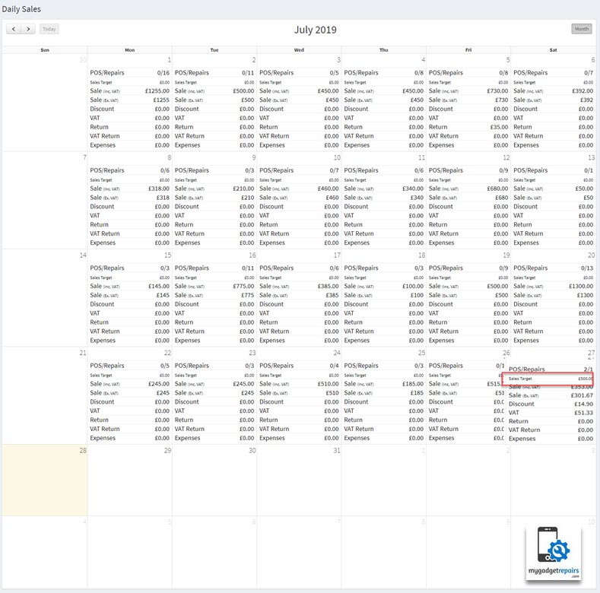Image resolution: width=600 pixels, height=593 pixels.
Task: Select sale amount £680.00 on July 12
Action: (x=497, y=189)
